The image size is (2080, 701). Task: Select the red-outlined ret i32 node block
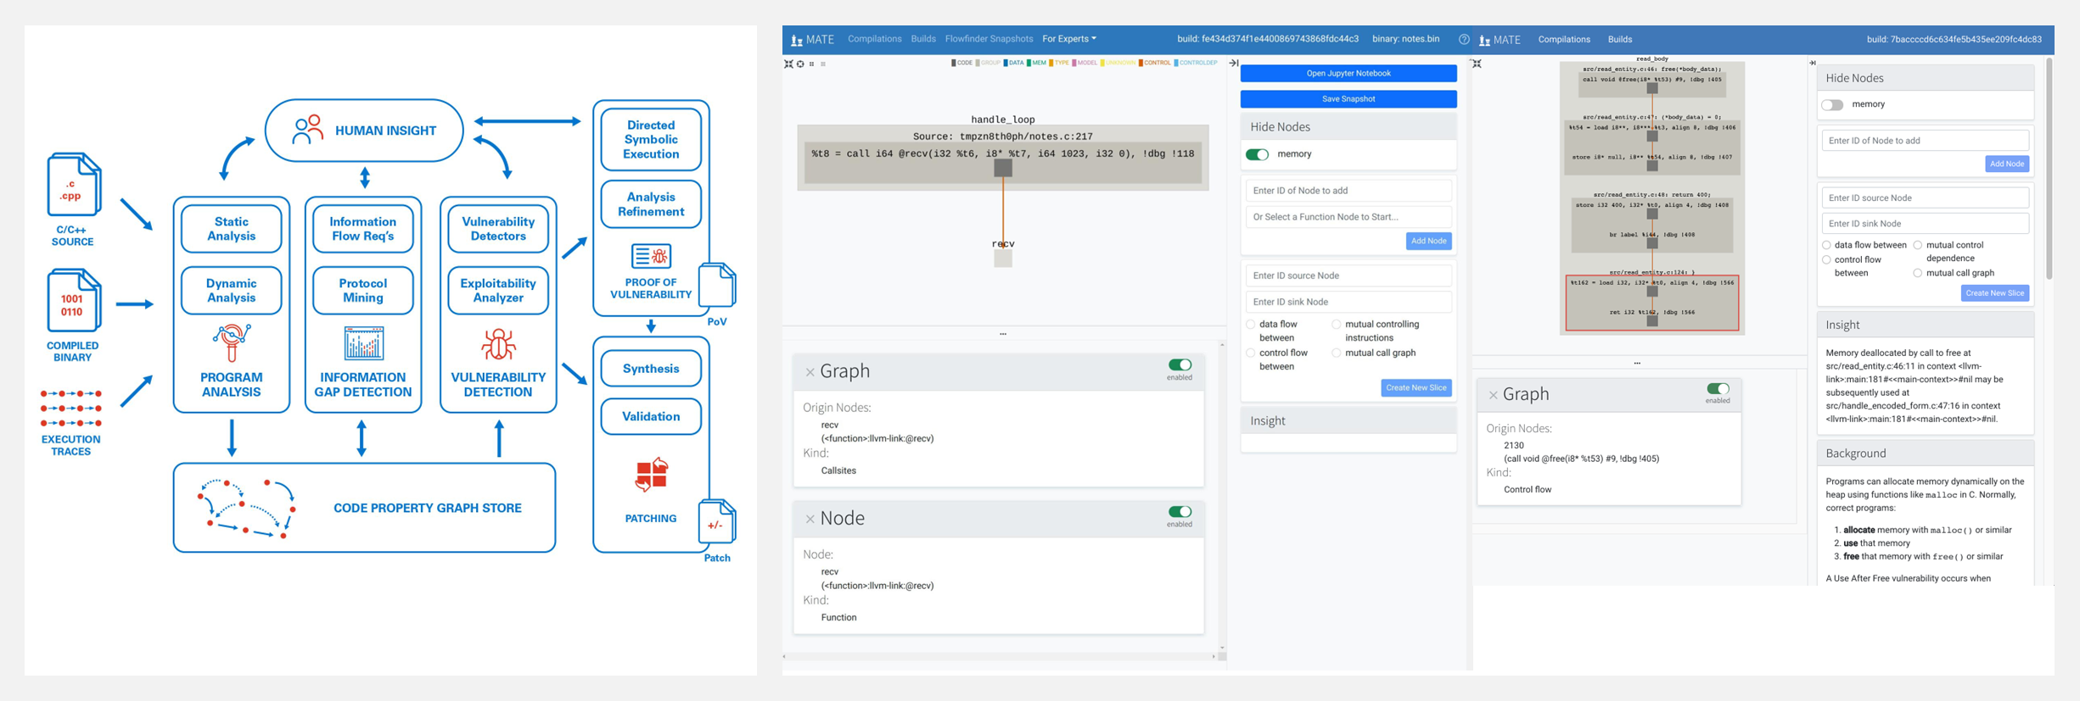(x=1651, y=303)
